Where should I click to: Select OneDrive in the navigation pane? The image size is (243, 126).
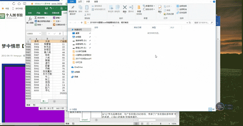[78, 67]
